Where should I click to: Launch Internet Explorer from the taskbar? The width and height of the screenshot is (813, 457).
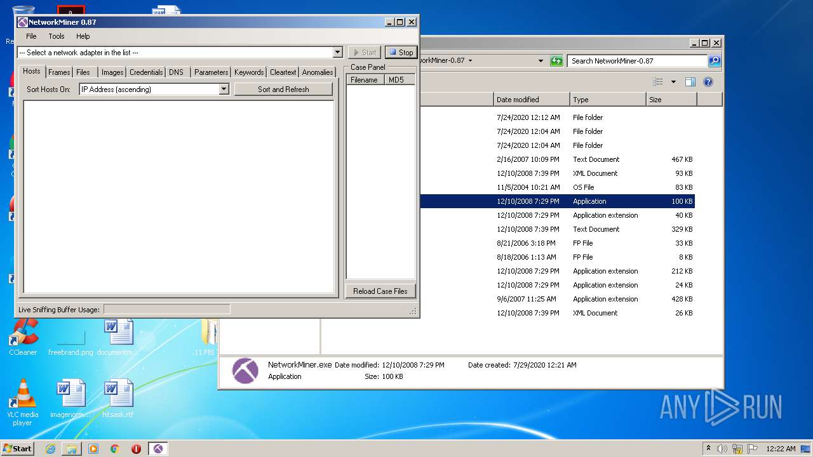pyautogui.click(x=50, y=449)
